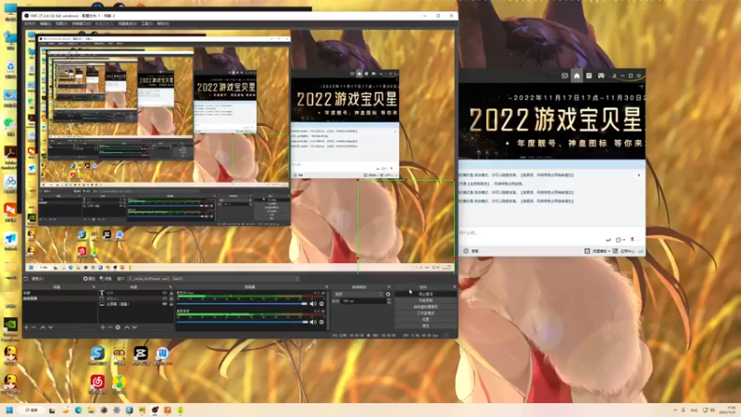Open the Windows Start menu
This screenshot has height=417, width=741.
[9, 410]
